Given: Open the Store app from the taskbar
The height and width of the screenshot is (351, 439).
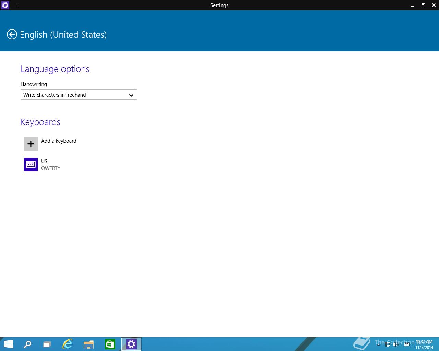Looking at the screenshot, I should coord(110,344).
